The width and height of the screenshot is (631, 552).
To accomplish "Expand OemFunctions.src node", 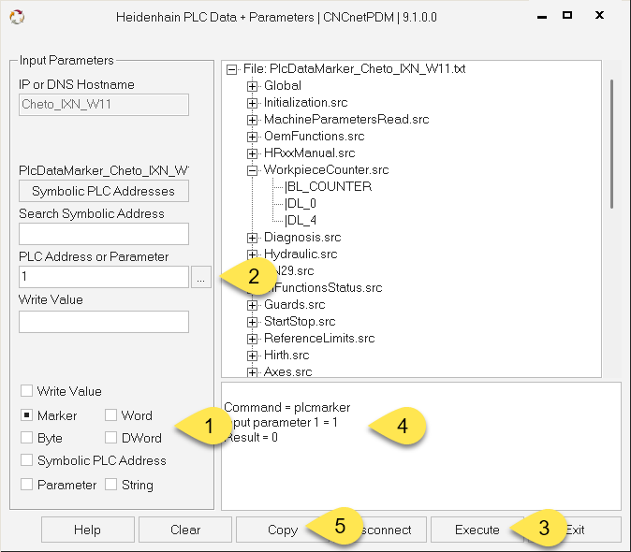I will point(252,137).
